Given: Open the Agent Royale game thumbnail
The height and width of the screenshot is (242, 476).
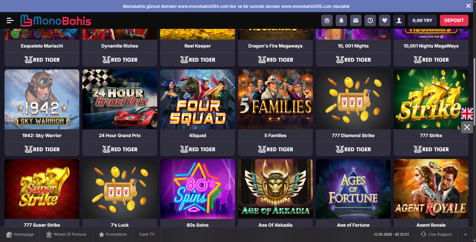Looking at the screenshot, I should pos(431,189).
